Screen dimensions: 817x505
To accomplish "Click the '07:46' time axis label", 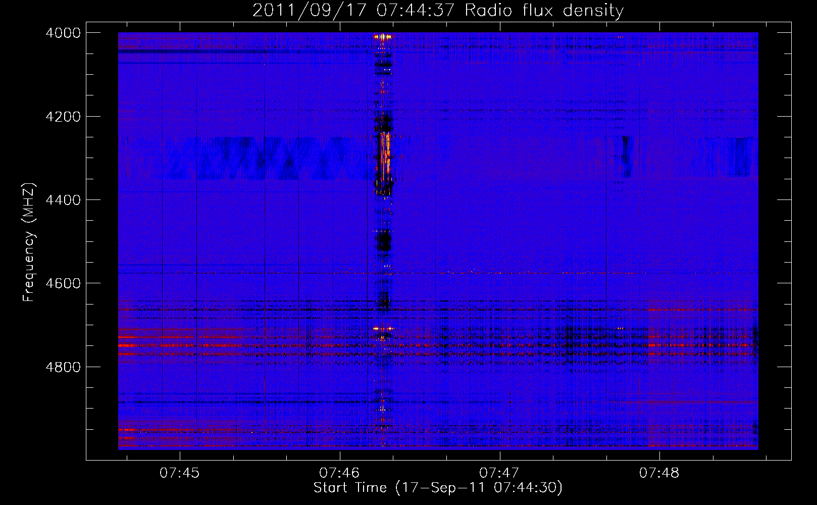I will click(x=339, y=473).
